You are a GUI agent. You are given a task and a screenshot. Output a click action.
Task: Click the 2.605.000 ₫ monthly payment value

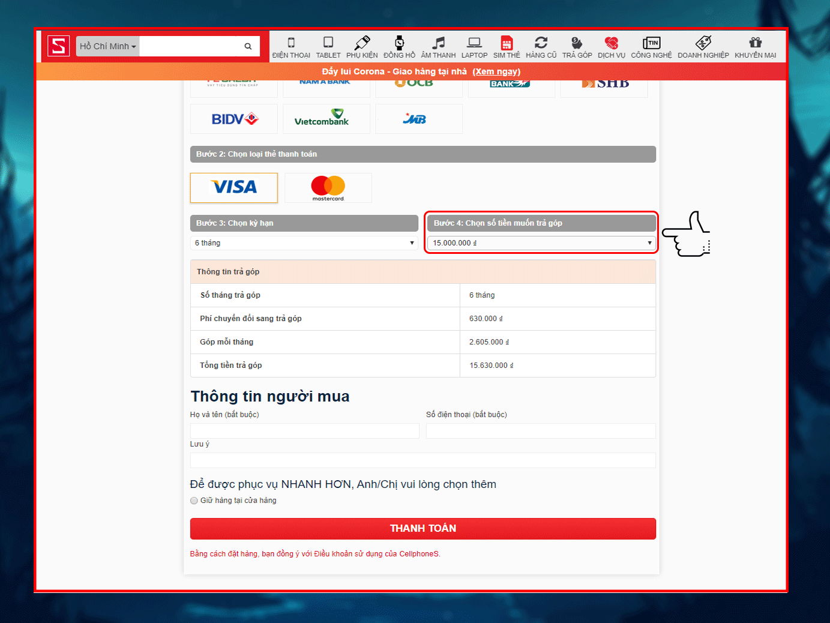click(489, 342)
